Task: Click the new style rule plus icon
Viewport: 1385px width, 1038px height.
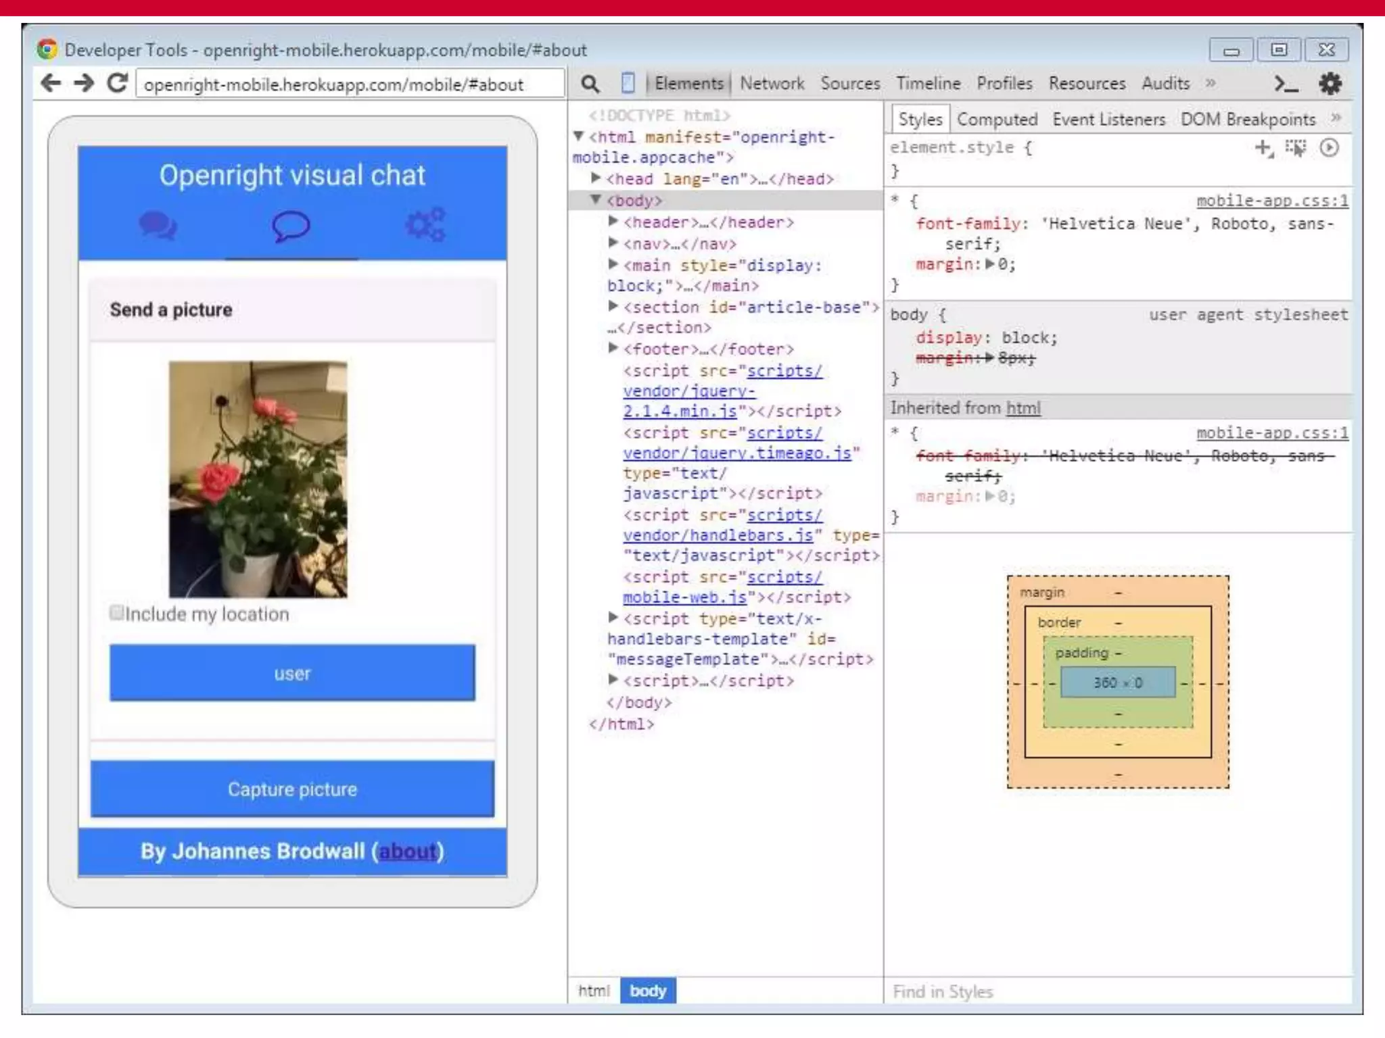Action: pos(1263,148)
